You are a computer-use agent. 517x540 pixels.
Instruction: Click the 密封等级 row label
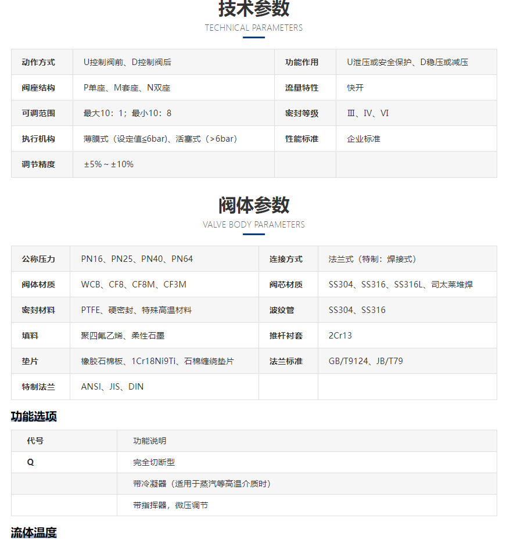click(301, 113)
